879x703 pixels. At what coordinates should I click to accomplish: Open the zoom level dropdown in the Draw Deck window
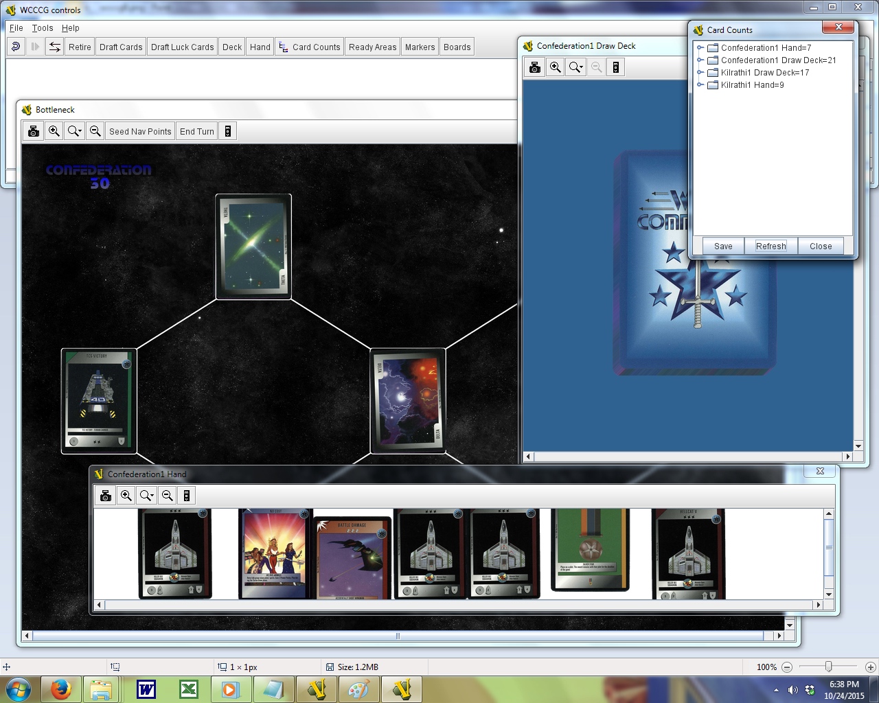[576, 67]
